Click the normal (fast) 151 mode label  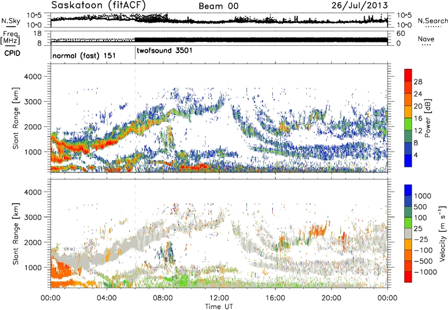pos(84,55)
